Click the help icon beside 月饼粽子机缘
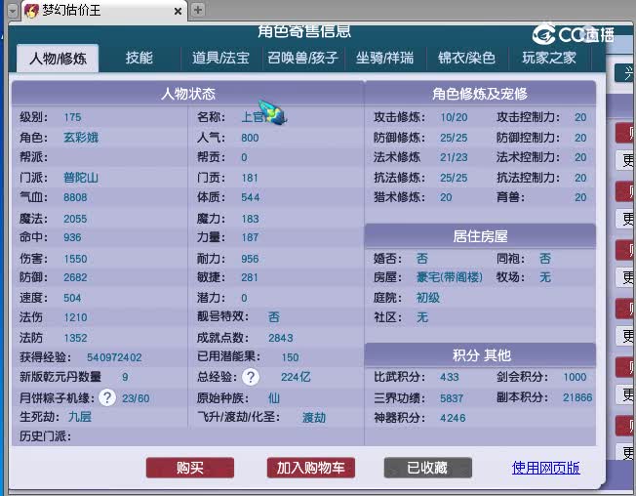Screen dimensions: 636x496 (x=107, y=397)
